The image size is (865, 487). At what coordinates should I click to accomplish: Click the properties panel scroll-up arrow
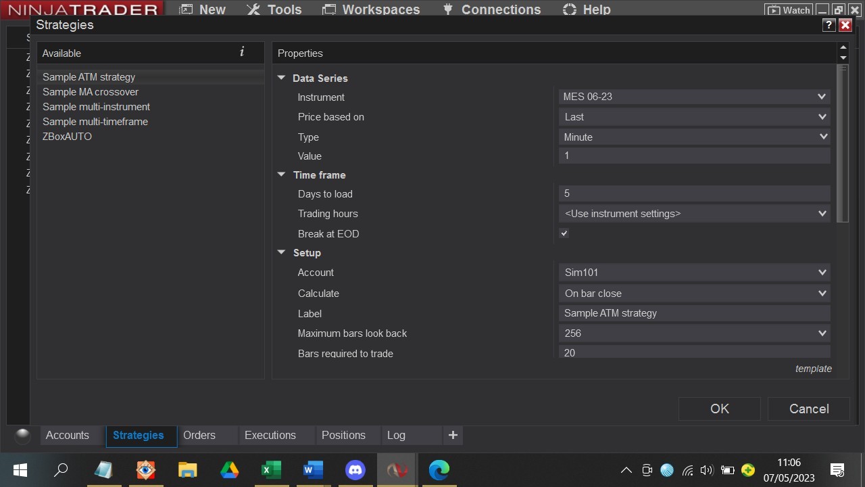click(x=843, y=47)
